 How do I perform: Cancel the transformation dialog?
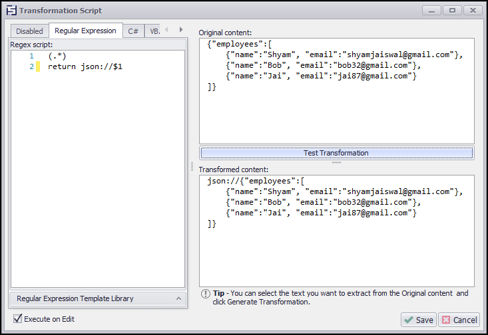tap(459, 320)
